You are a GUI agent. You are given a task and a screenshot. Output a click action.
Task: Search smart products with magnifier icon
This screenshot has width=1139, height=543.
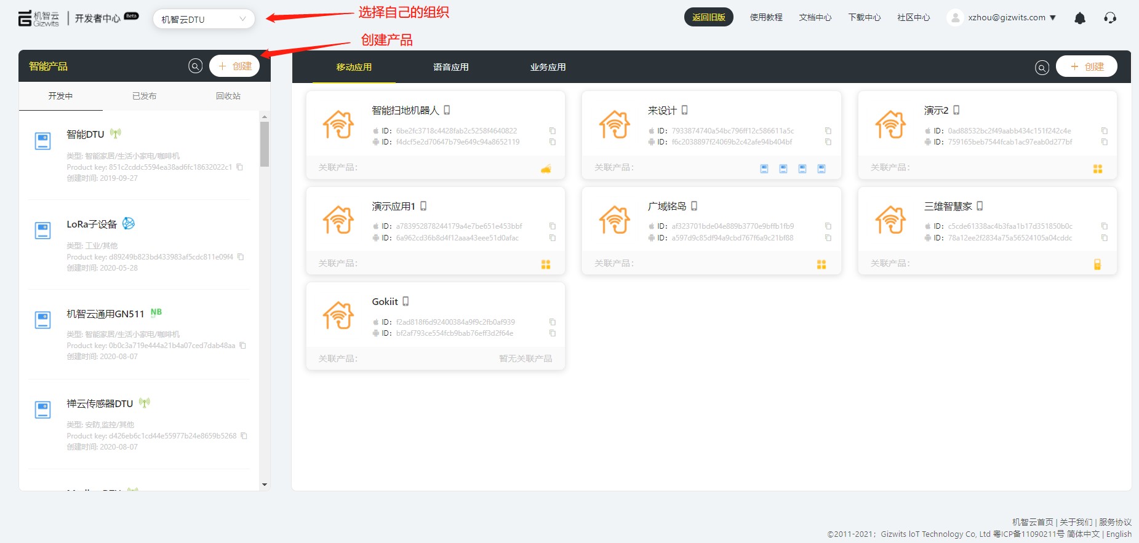click(195, 66)
